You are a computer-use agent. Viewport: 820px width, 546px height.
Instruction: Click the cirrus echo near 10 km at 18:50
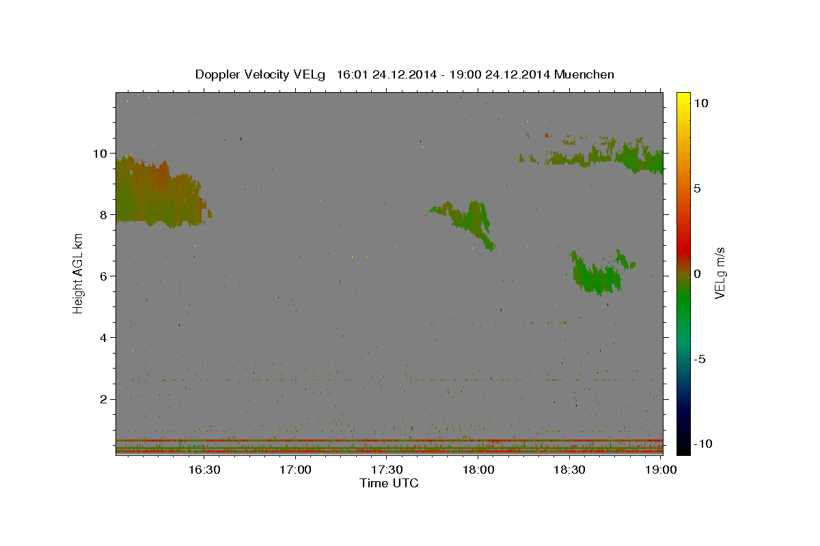(x=639, y=158)
